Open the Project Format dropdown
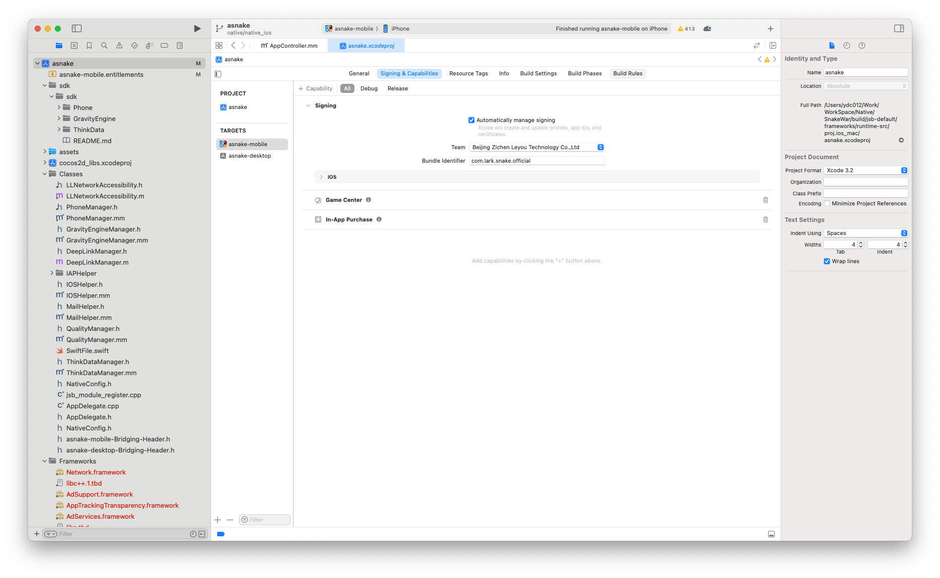Screen dimensions: 940x578 (866, 170)
